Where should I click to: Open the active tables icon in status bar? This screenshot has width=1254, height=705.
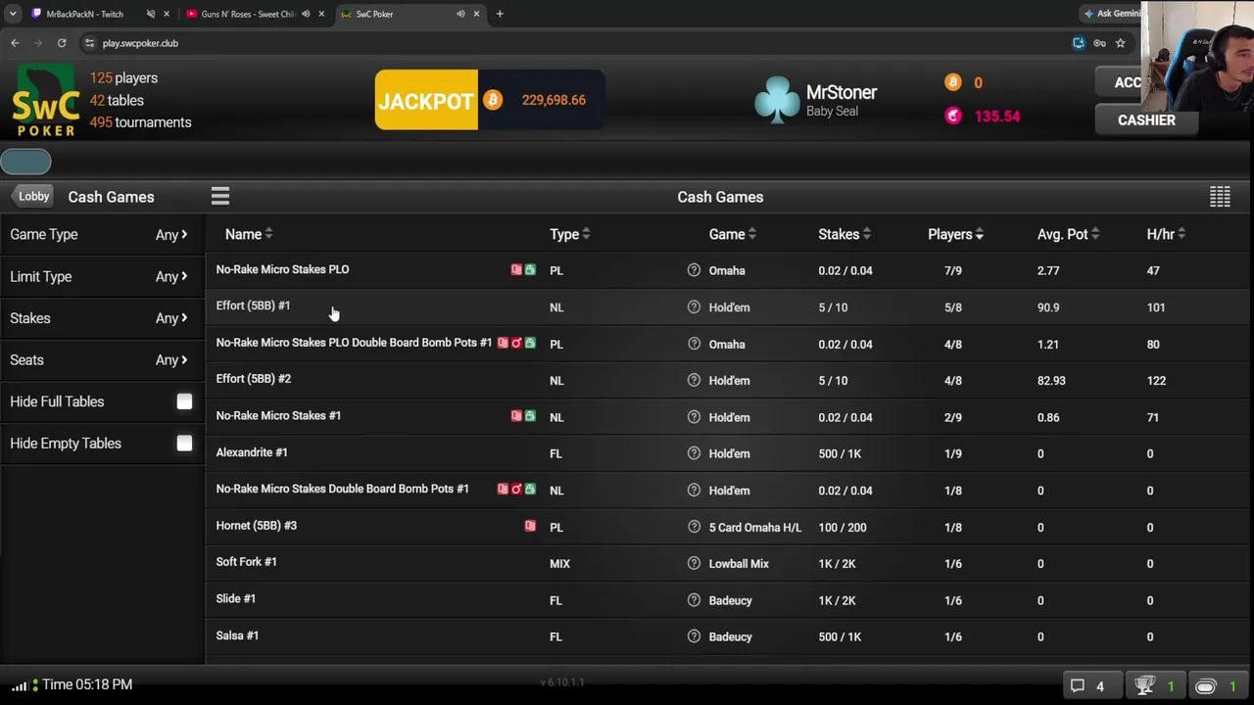click(1205, 686)
